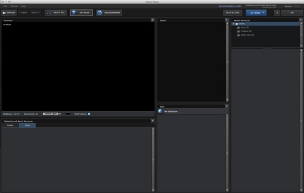Select the Primitives folder
304x193 pixels.
coord(246,31)
